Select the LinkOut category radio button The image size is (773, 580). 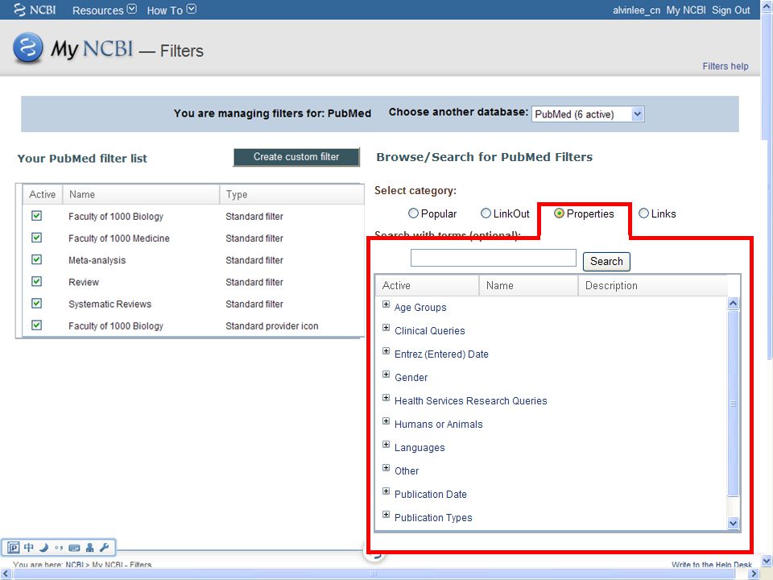pyautogui.click(x=486, y=213)
